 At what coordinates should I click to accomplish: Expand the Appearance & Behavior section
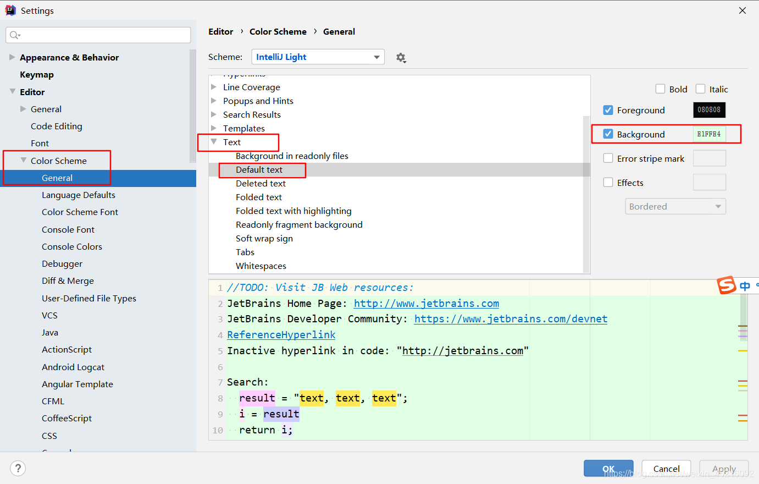tap(12, 57)
